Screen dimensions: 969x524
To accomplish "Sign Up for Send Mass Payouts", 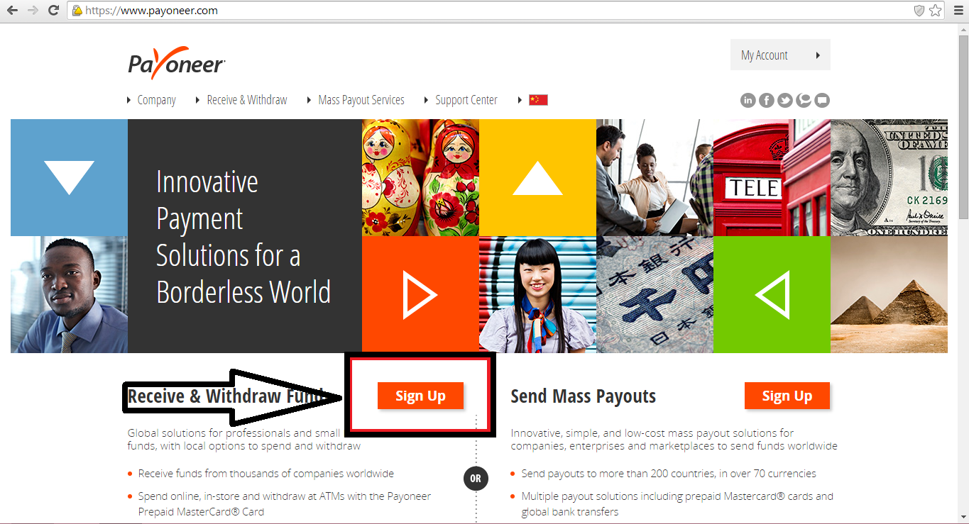I will 787,396.
